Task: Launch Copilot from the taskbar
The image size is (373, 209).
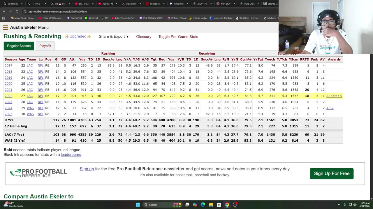Action: pos(195,205)
